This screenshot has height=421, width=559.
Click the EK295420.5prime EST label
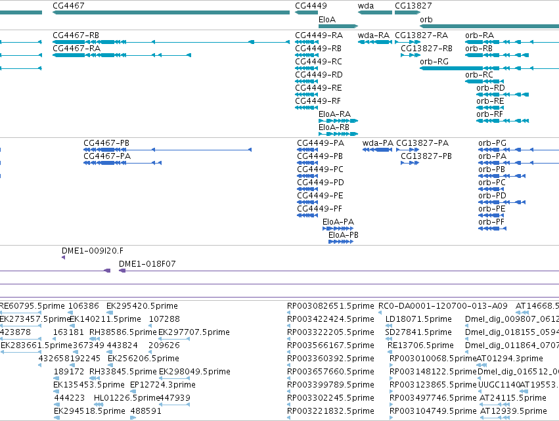[x=142, y=306]
